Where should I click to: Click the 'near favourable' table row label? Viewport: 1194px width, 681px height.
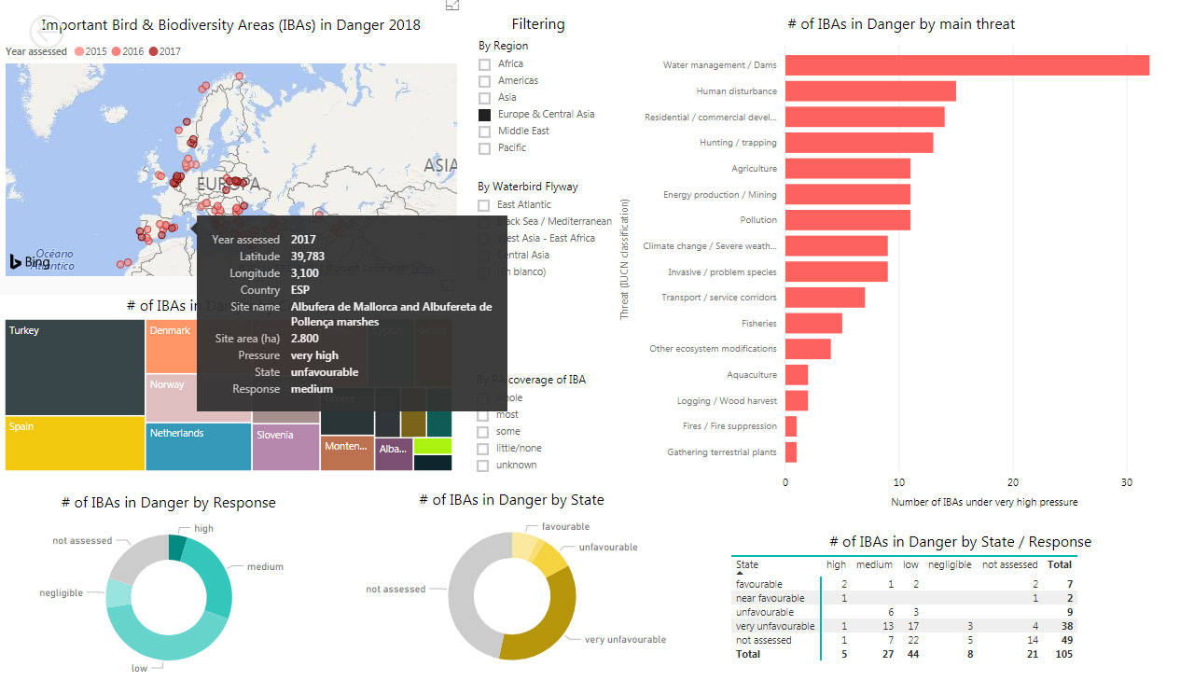point(771,598)
